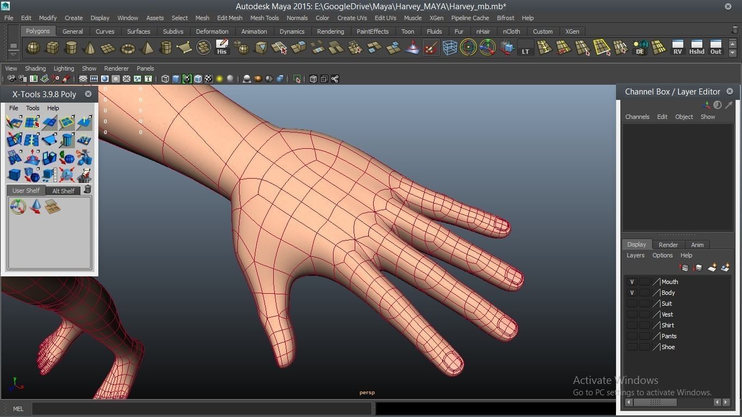Click the delete trash icon in X-Tools shelf
This screenshot has width=742, height=417.
(x=87, y=189)
